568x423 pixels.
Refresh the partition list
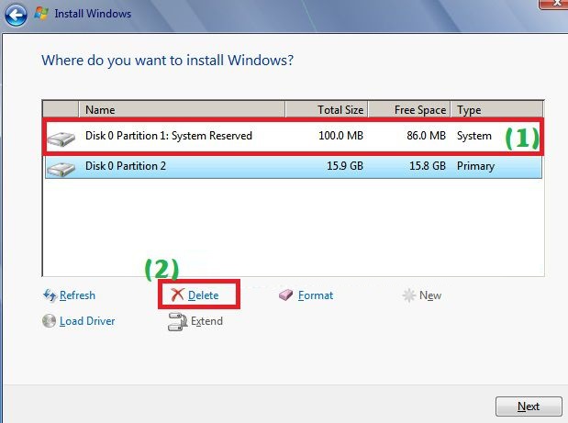coord(77,295)
